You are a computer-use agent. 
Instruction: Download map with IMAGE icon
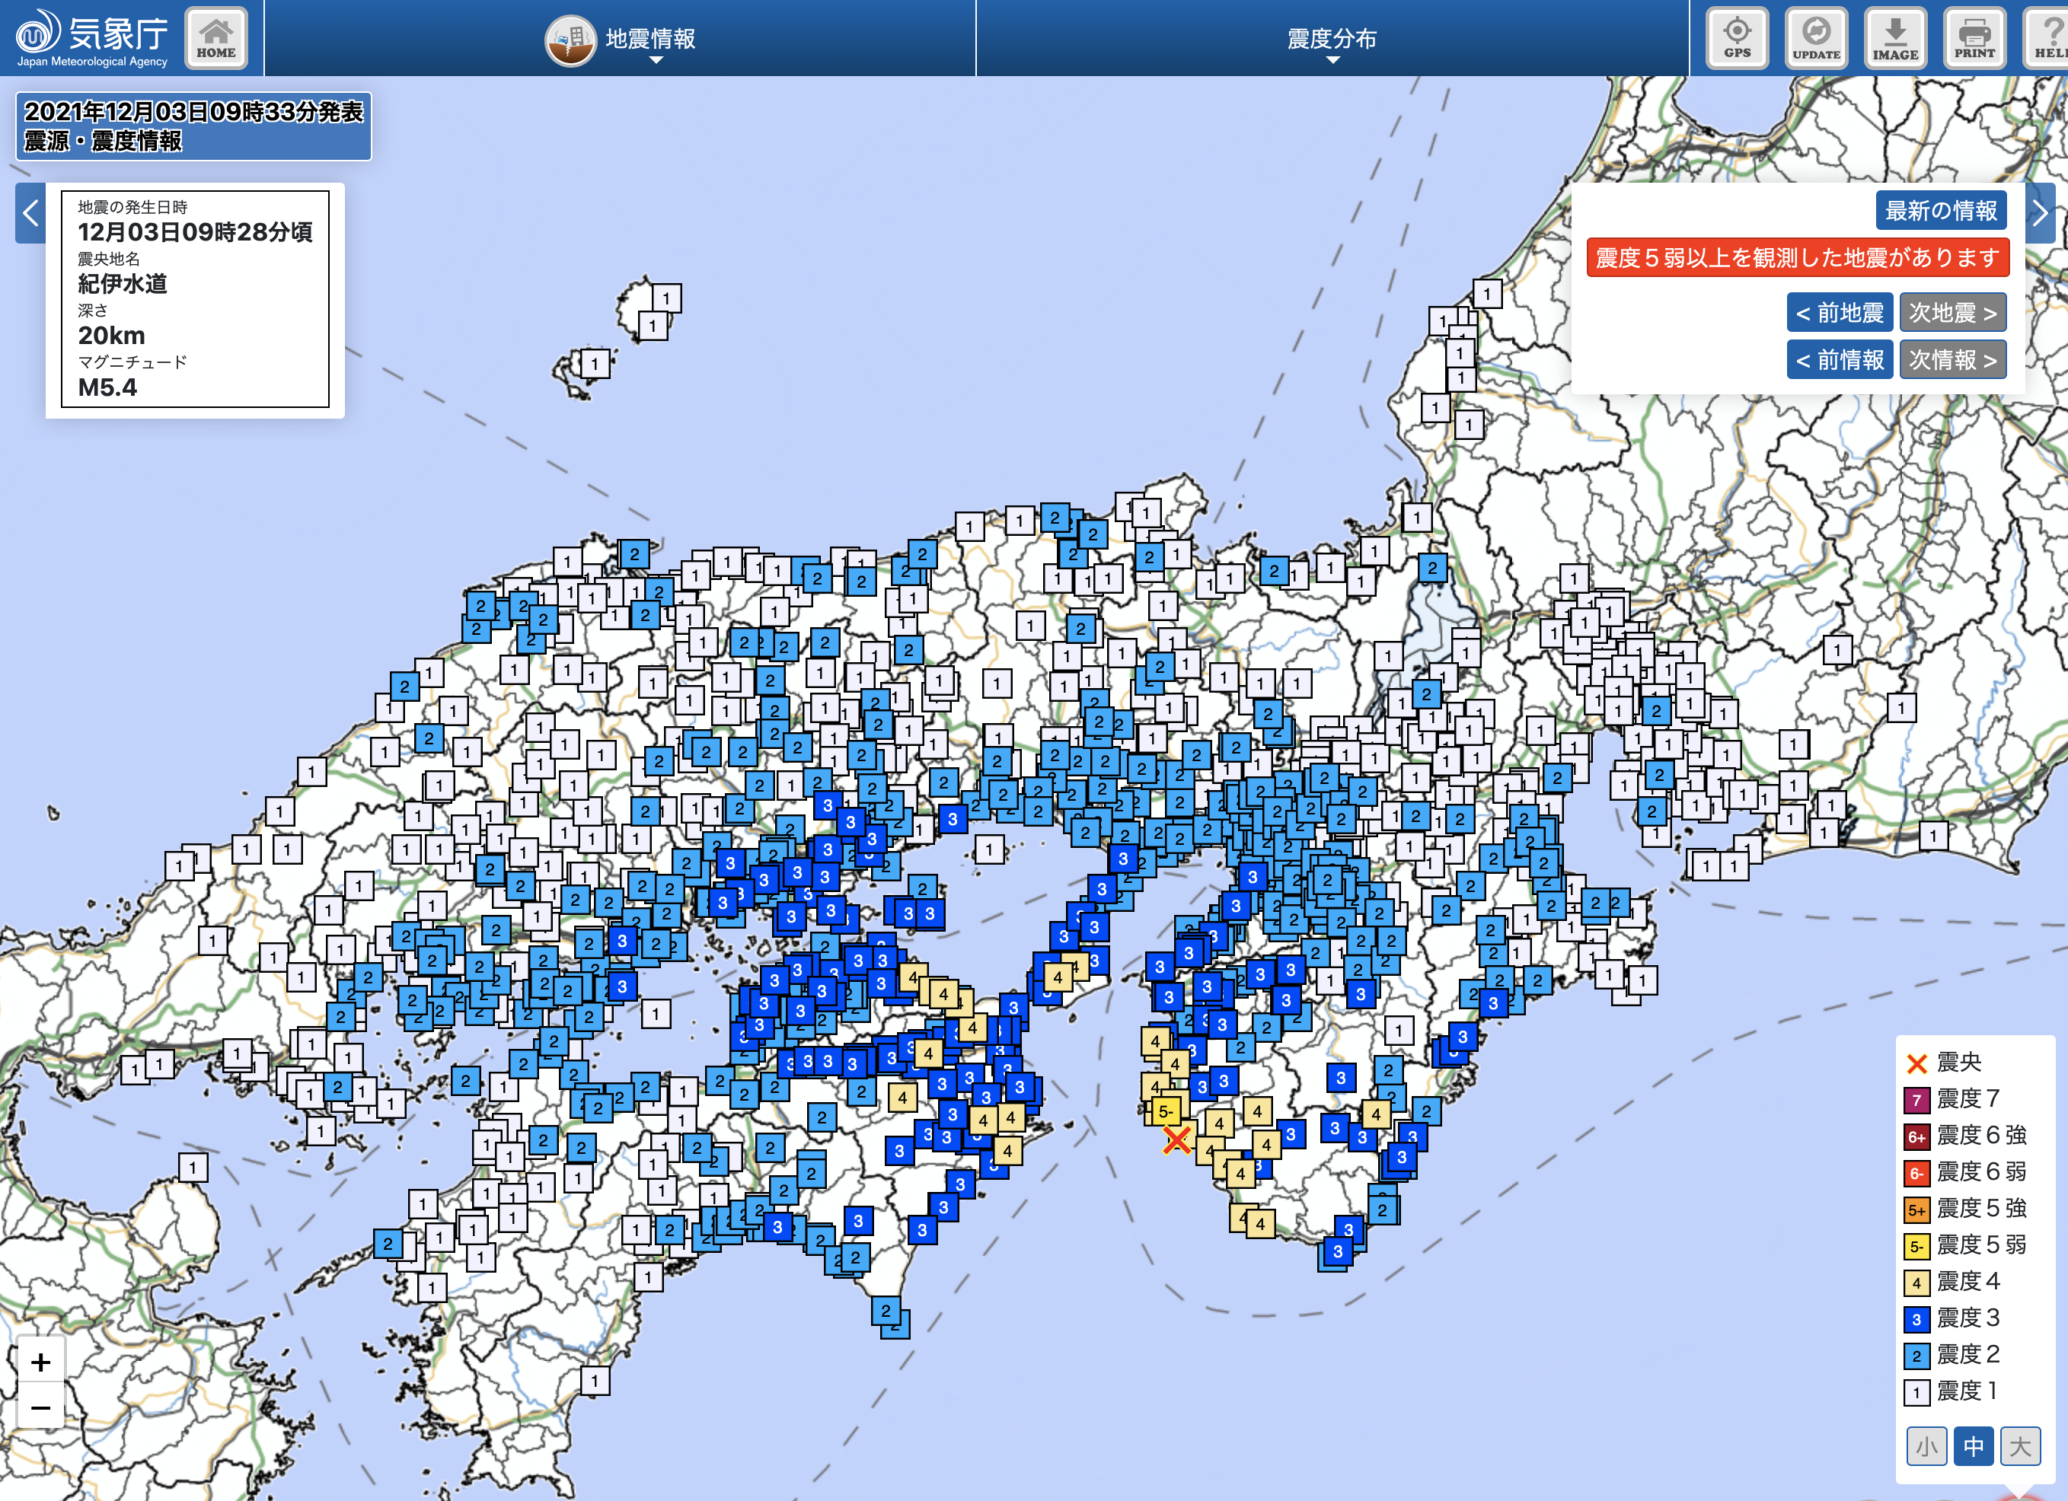(x=1894, y=38)
